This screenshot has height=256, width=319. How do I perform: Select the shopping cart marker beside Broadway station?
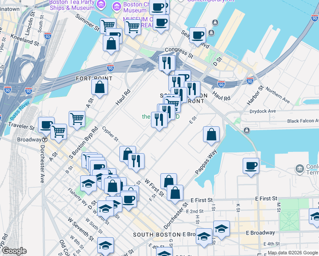pyautogui.click(x=58, y=133)
